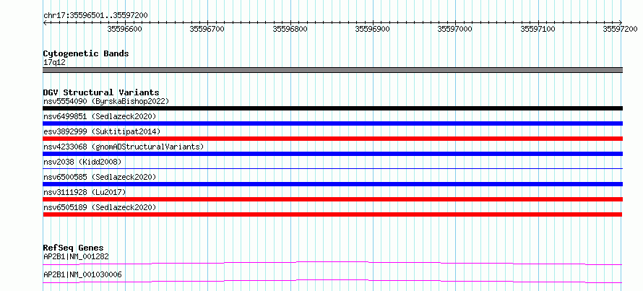Click the 35596800 ruler position label
Image resolution: width=643 pixels, height=291 pixels.
tap(290, 29)
